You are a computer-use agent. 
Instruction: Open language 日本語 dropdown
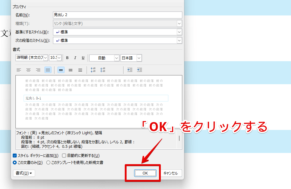tap(139, 58)
